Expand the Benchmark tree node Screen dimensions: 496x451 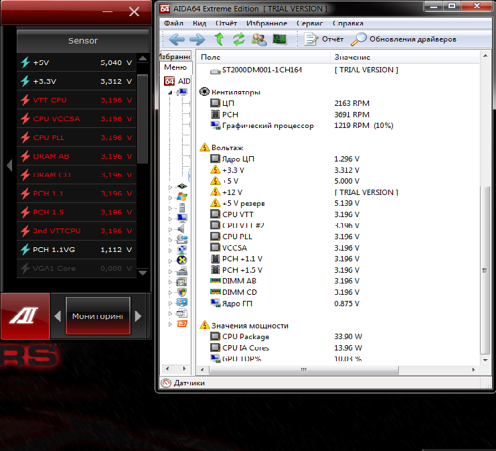(x=170, y=324)
